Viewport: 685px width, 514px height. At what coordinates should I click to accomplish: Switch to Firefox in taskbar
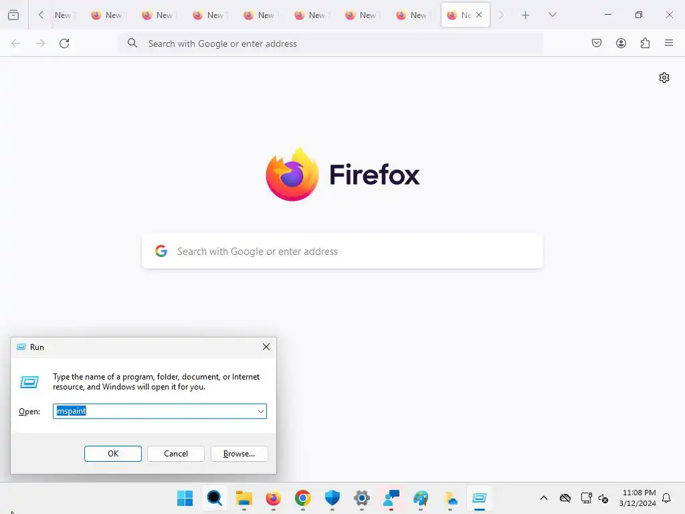(274, 498)
